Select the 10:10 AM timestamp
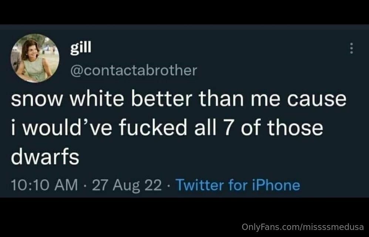Viewport: 369px width, 237px height. click(x=44, y=185)
